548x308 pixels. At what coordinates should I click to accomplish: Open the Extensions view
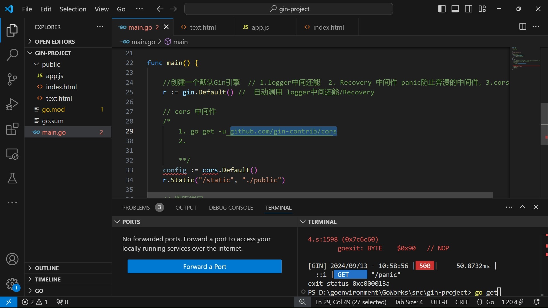tap(12, 129)
